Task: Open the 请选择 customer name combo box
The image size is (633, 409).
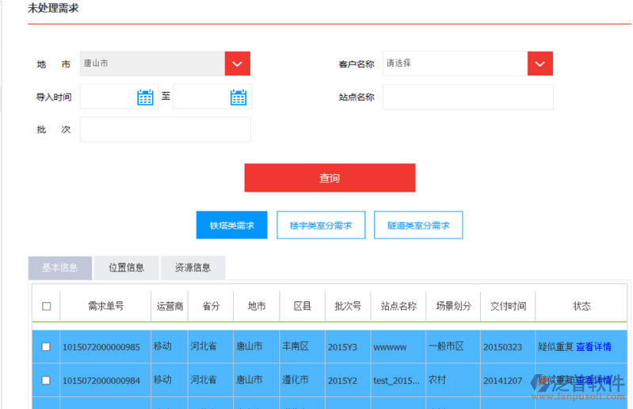Action: click(x=455, y=63)
